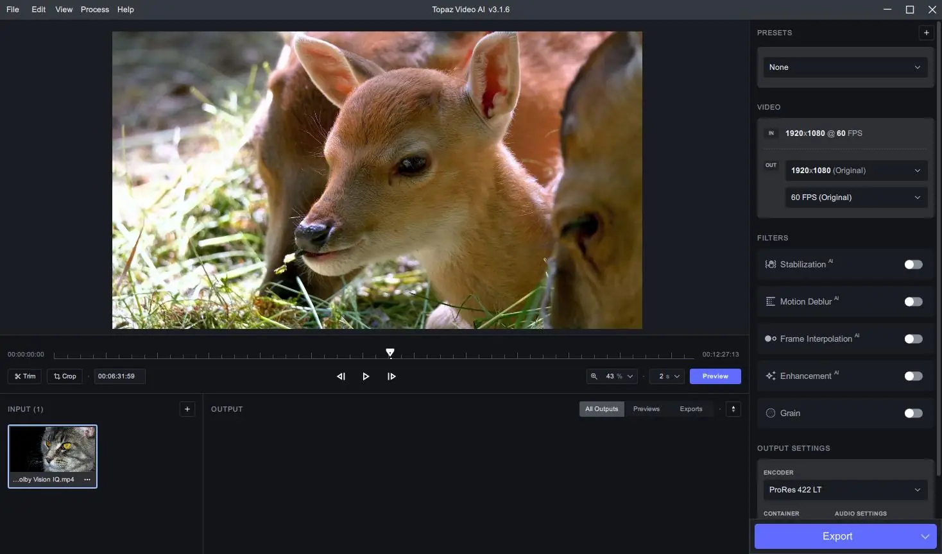Open the Presets dropdown showing None
The width and height of the screenshot is (942, 554).
845,67
